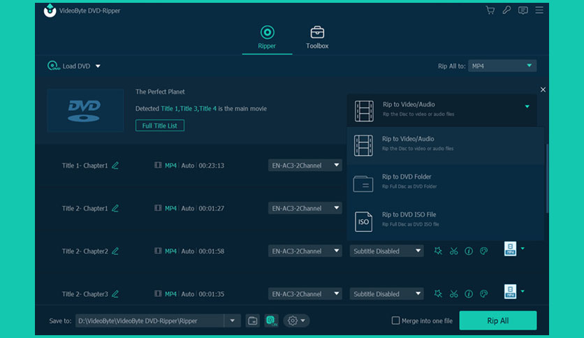Open Subtitle Disabled dropdown for Title 2- Chapter3
This screenshot has height=338, width=584.
point(386,294)
